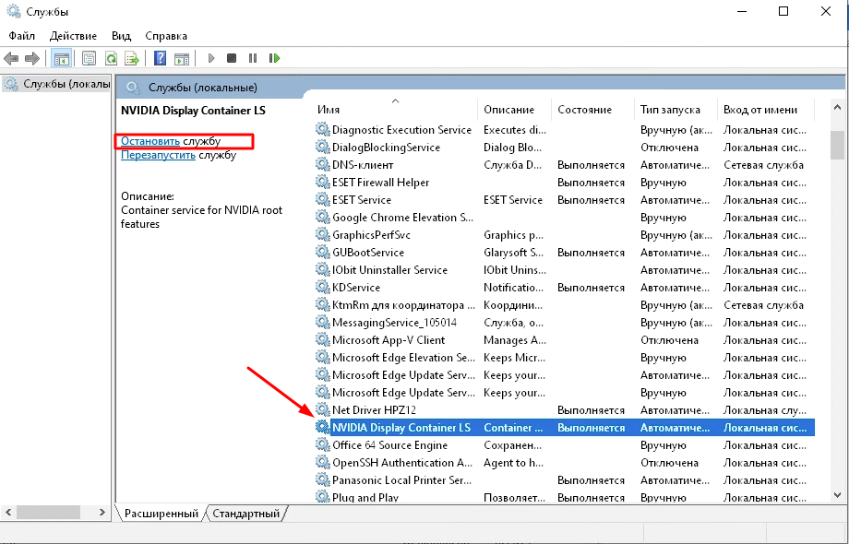849x544 pixels.
Task: Switch to the Стандартный tab
Action: click(x=245, y=514)
